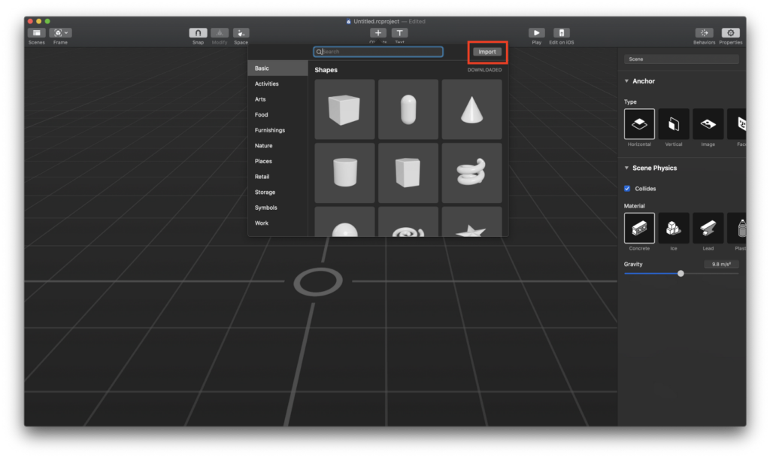Toggle the Properties panel
770x458 pixels.
click(x=731, y=33)
